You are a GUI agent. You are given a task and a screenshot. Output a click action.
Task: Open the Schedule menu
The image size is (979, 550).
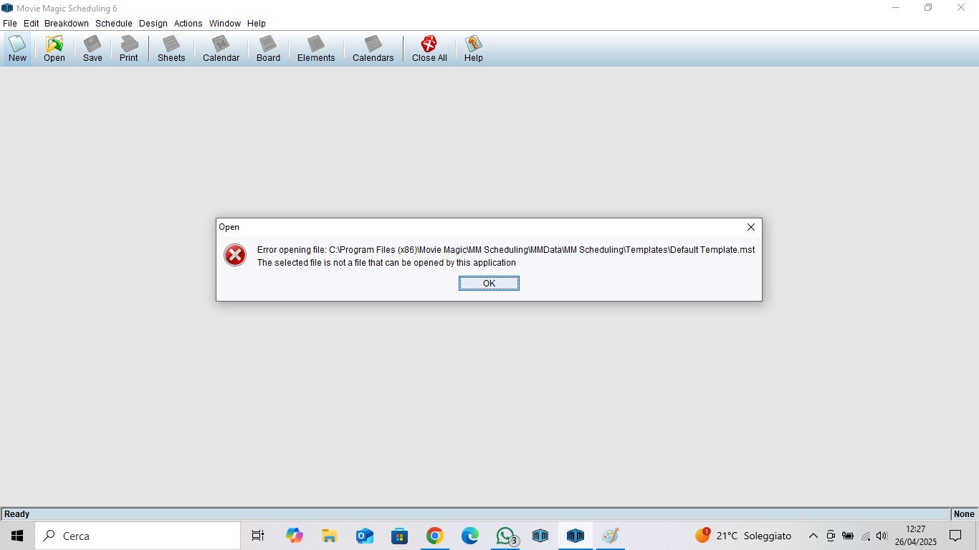(114, 24)
